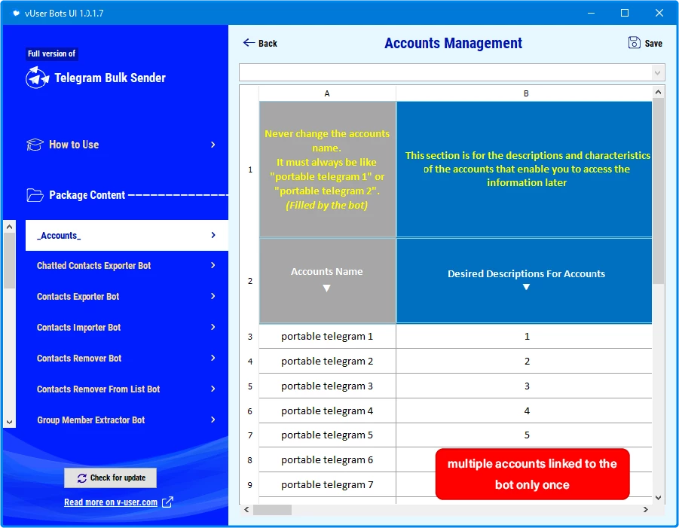Image resolution: width=679 pixels, height=528 pixels.
Task: Expand Contacts Remover From List Bot chevron
Action: (x=213, y=389)
